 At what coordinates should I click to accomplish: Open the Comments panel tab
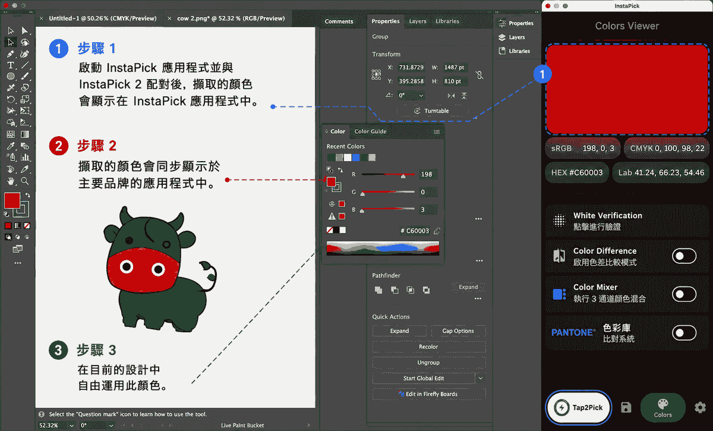(339, 21)
